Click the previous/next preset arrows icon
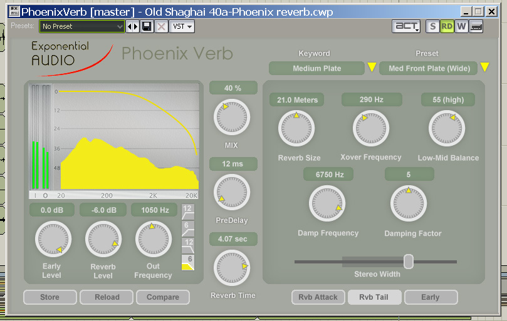 (x=133, y=26)
